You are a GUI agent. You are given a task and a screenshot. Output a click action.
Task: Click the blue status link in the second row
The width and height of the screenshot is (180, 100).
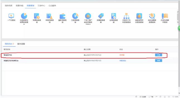(x=123, y=61)
